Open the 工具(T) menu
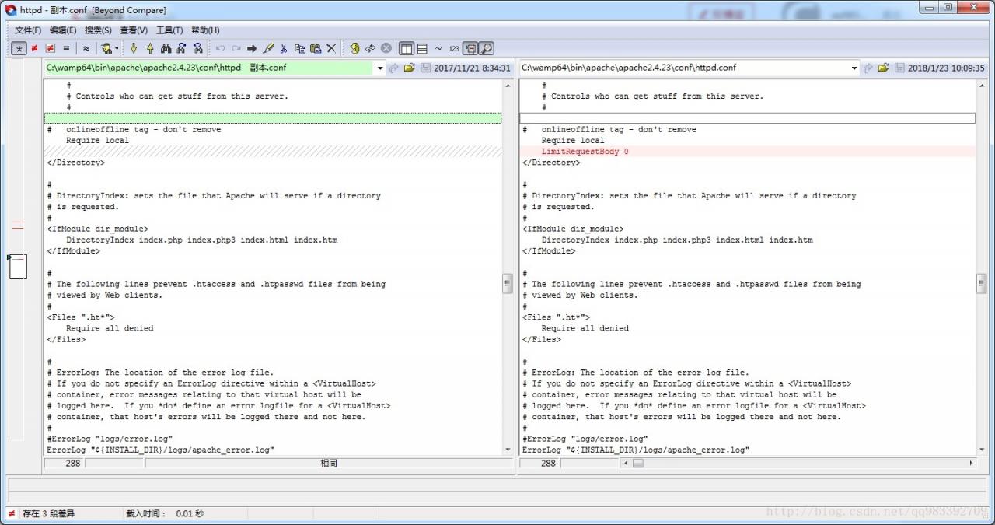The height and width of the screenshot is (525, 995). tap(169, 30)
